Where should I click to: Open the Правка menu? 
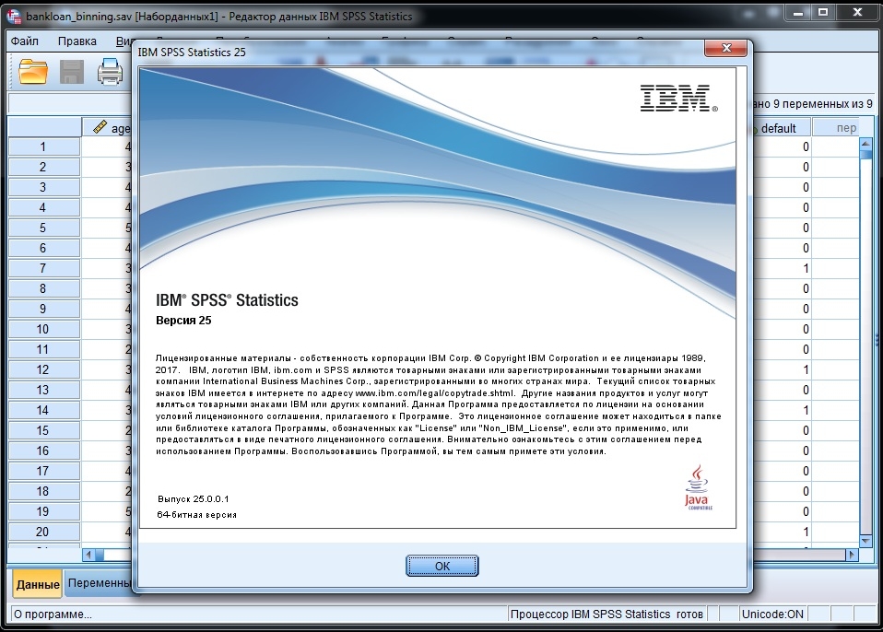tap(78, 41)
